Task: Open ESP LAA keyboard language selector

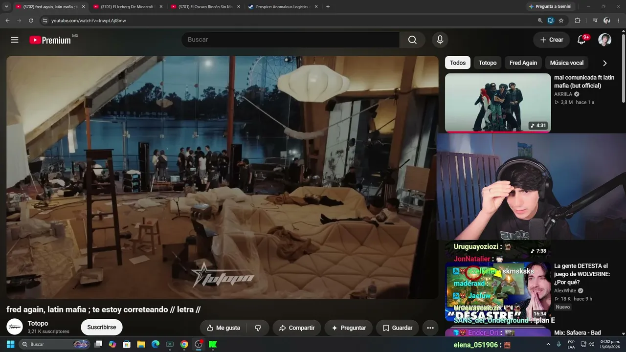Action: (571, 344)
